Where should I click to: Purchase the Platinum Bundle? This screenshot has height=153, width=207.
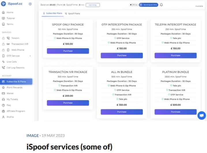point(176,112)
